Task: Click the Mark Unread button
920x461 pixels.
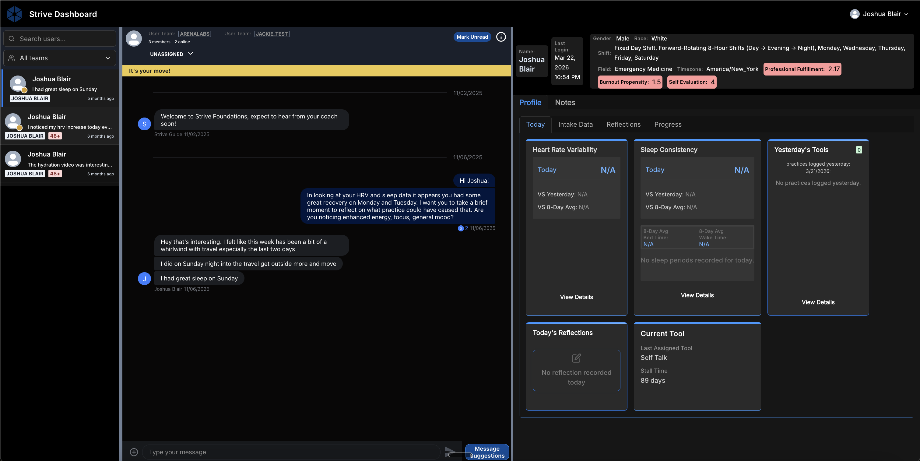Action: (472, 37)
